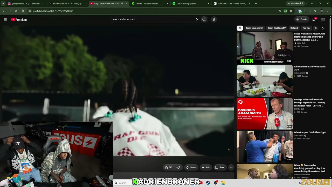View site information icon in address bar

[x=30, y=11]
